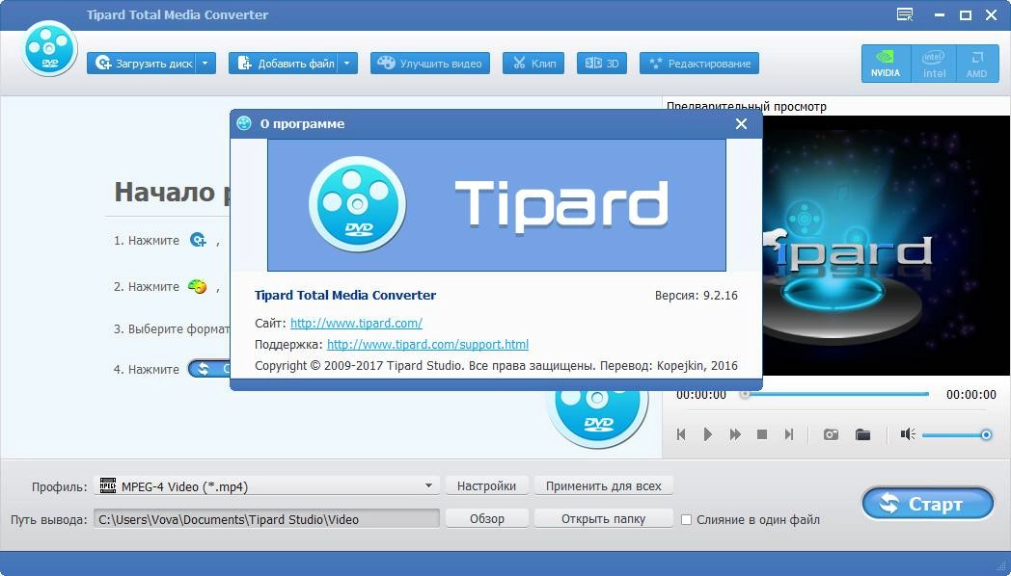1011x576 pixels.
Task: Click the Обзор browse button
Action: click(487, 519)
